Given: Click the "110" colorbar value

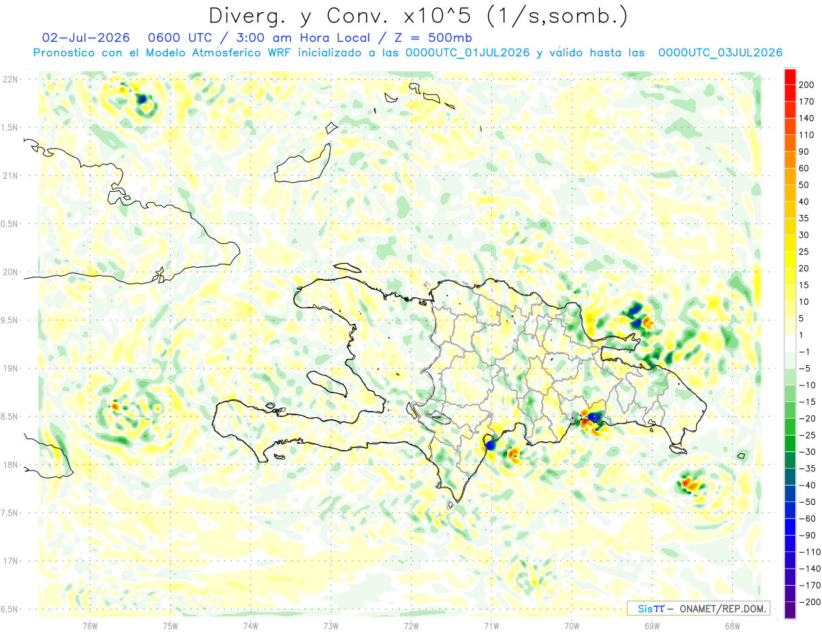Looking at the screenshot, I should (x=808, y=135).
